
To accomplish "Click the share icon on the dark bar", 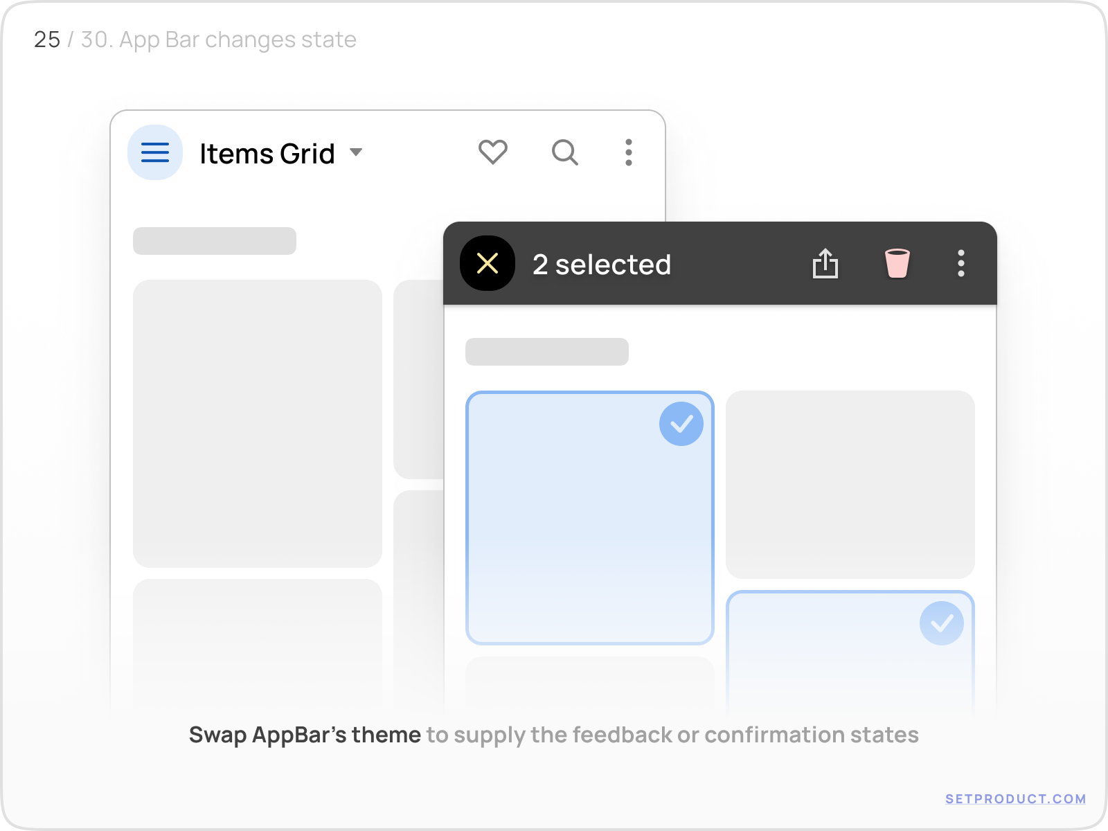I will [x=825, y=265].
